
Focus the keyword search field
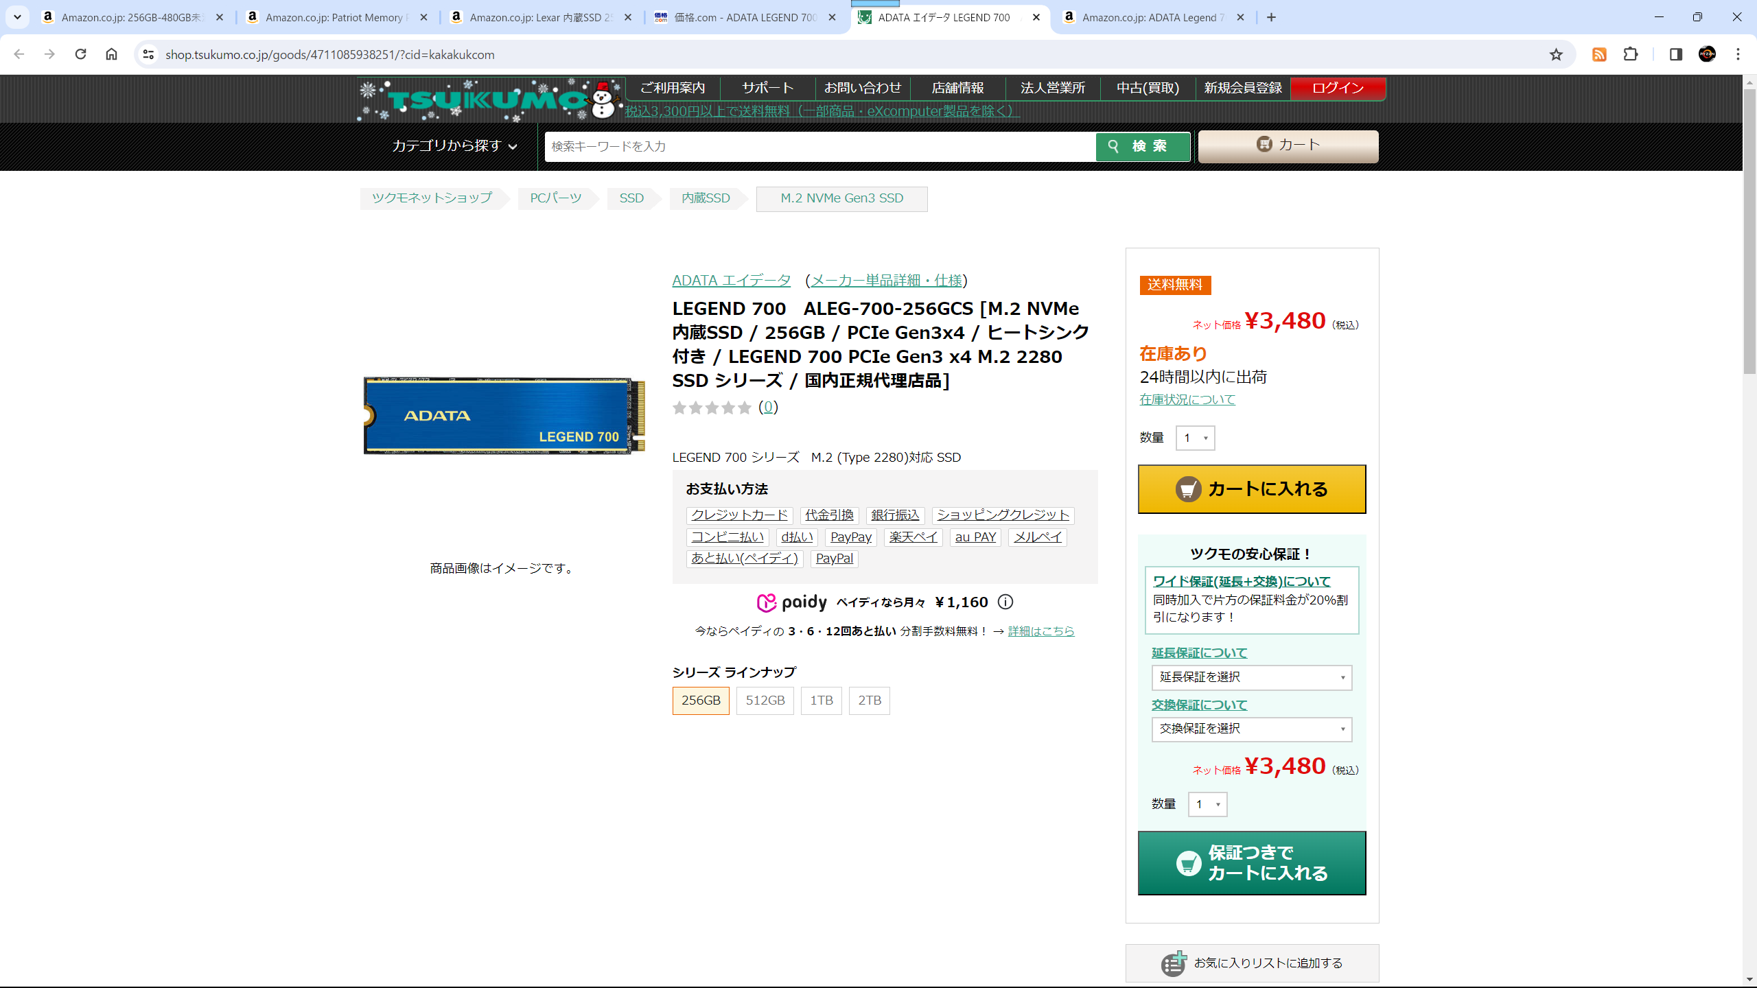click(x=820, y=146)
